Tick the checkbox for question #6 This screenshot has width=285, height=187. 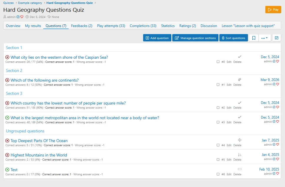[218, 174]
